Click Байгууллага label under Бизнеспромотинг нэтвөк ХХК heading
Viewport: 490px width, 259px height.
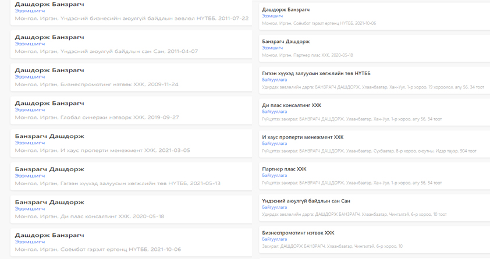coord(274,239)
